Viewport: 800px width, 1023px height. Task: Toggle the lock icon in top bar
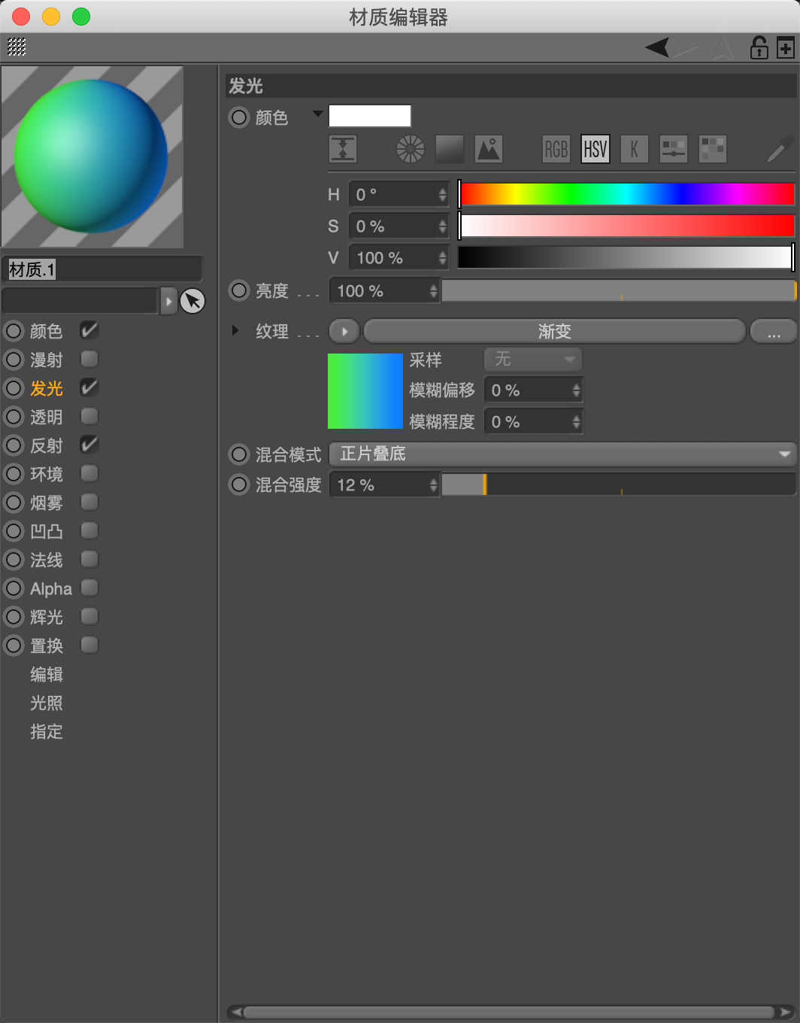click(759, 47)
